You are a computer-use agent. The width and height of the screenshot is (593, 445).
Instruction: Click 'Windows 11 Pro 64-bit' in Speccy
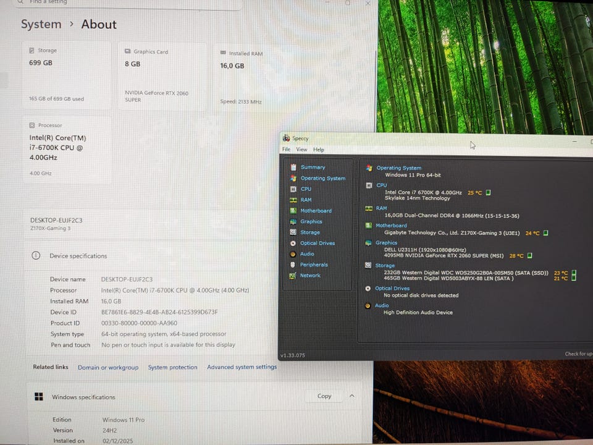tap(413, 175)
